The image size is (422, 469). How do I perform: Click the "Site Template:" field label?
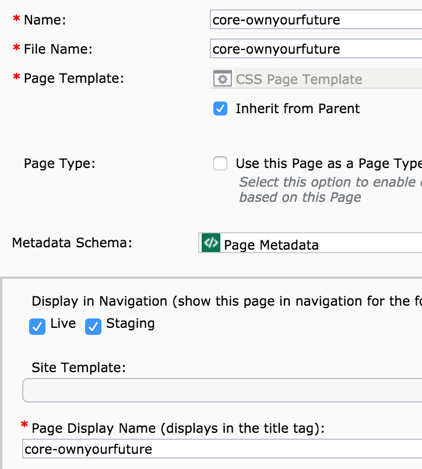click(79, 367)
